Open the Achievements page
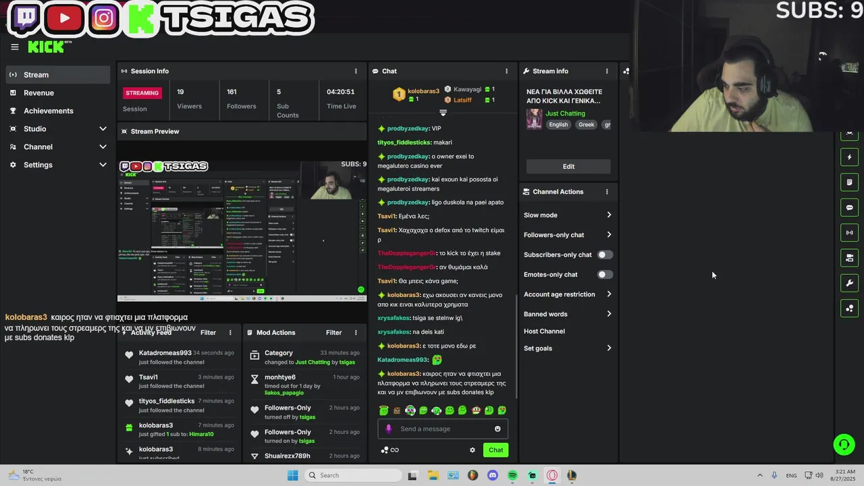This screenshot has height=486, width=864. coord(58,111)
